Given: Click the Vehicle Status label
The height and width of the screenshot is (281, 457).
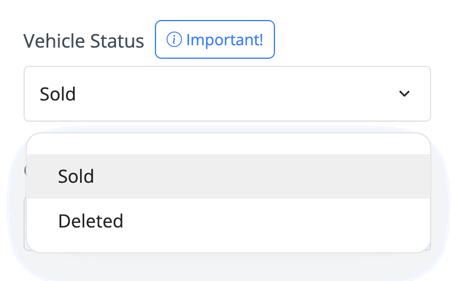Looking at the screenshot, I should coord(84,41).
